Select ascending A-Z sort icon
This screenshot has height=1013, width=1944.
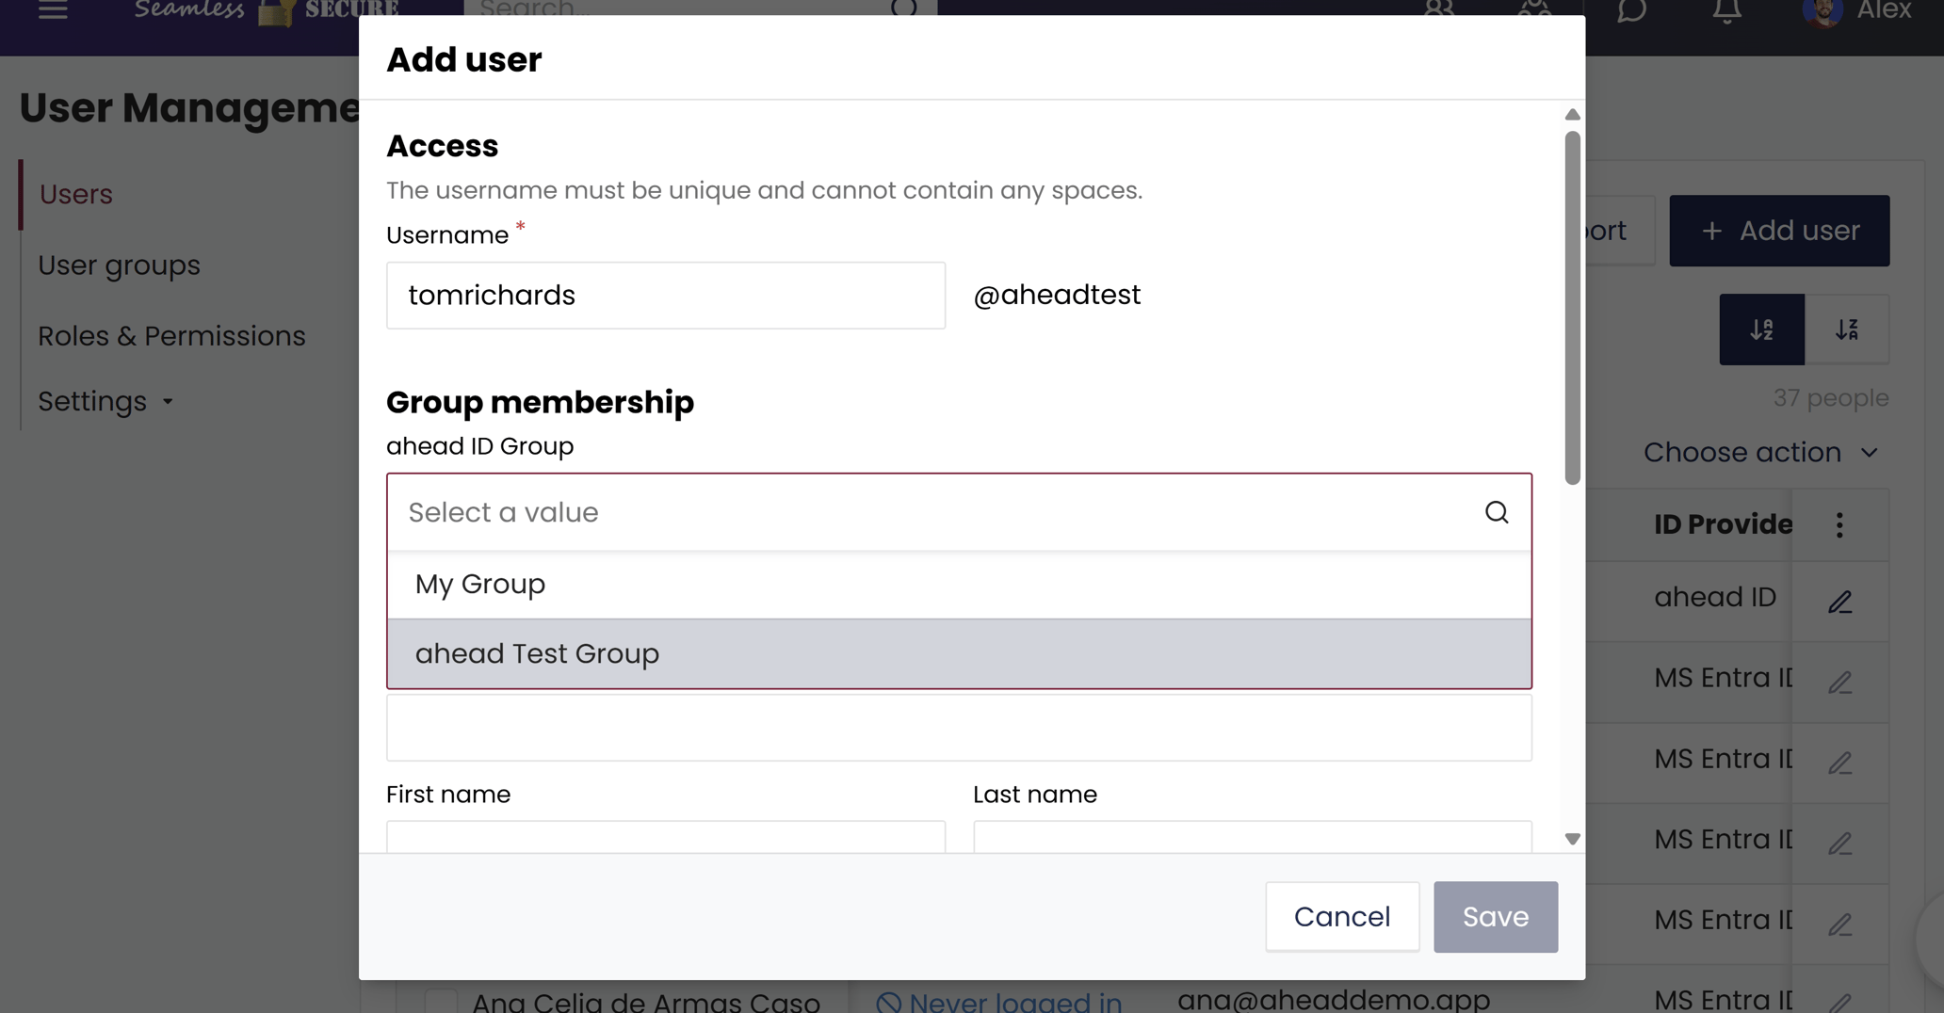1761,330
